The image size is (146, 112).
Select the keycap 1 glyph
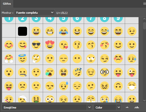[9, 20]
